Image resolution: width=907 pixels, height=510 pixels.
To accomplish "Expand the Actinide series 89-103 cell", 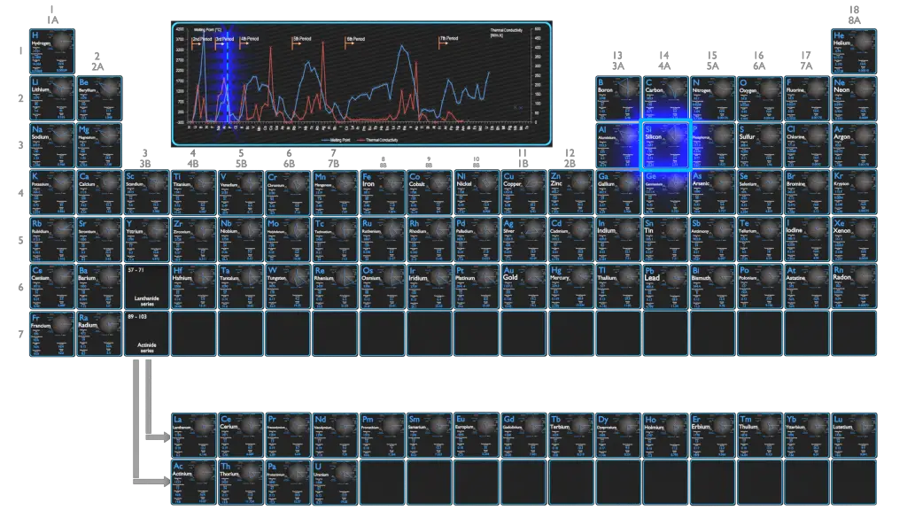I will 145,333.
